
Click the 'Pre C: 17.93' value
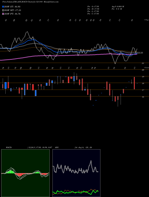93,14
